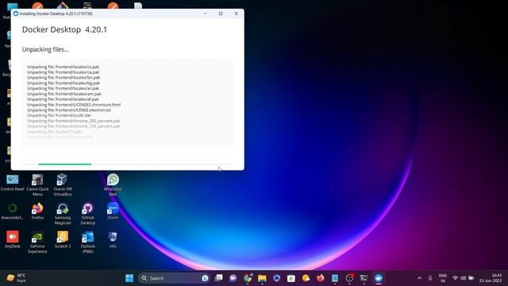
Task: Change the ENG IN input language
Action: (x=443, y=278)
